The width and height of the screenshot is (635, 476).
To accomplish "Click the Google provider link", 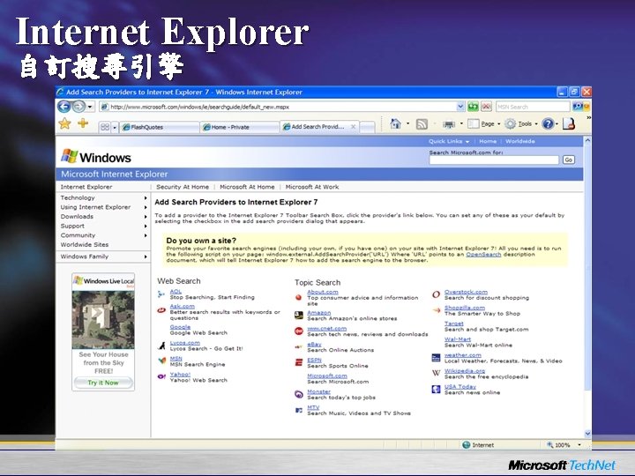I will click(180, 327).
